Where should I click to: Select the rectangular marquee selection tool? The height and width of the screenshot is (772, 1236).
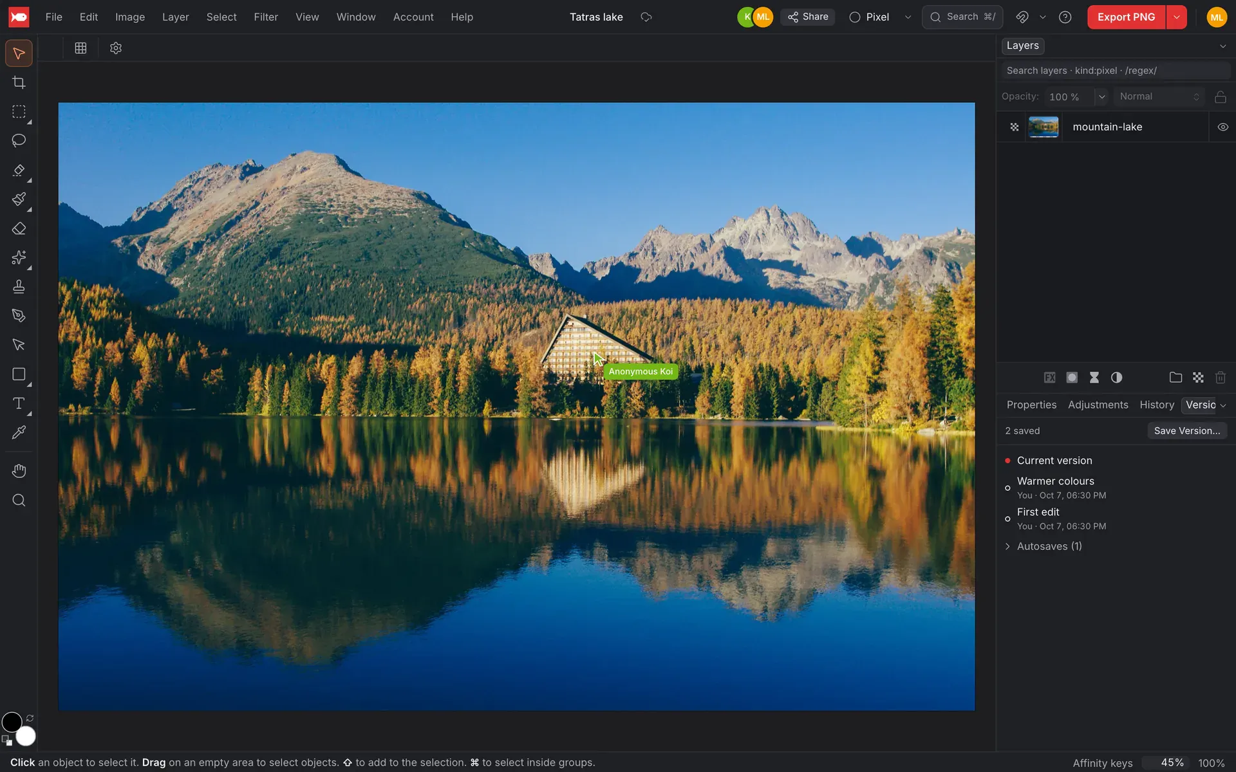(x=19, y=111)
